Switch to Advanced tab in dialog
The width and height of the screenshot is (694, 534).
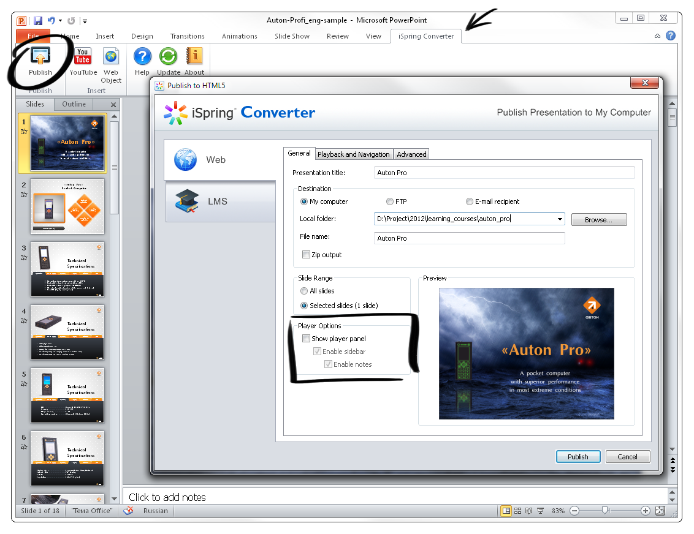point(411,154)
